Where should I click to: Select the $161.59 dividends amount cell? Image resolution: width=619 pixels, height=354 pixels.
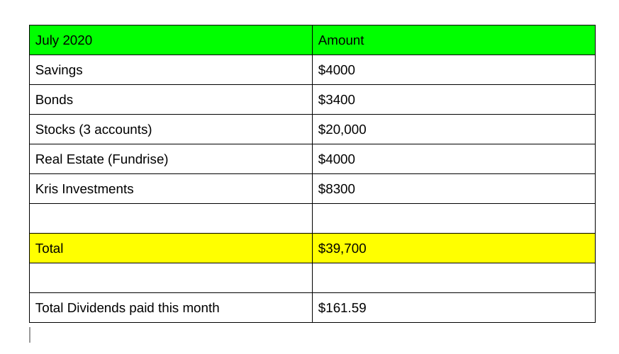pyautogui.click(x=453, y=308)
